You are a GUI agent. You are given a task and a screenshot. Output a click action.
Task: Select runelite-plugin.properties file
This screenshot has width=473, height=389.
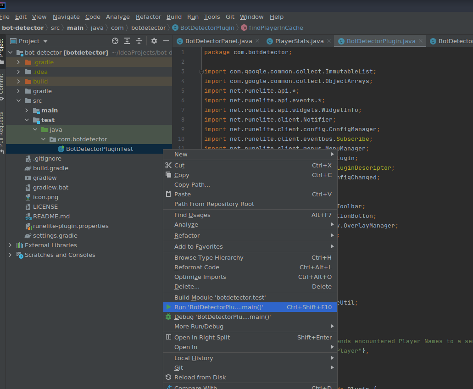pos(71,226)
